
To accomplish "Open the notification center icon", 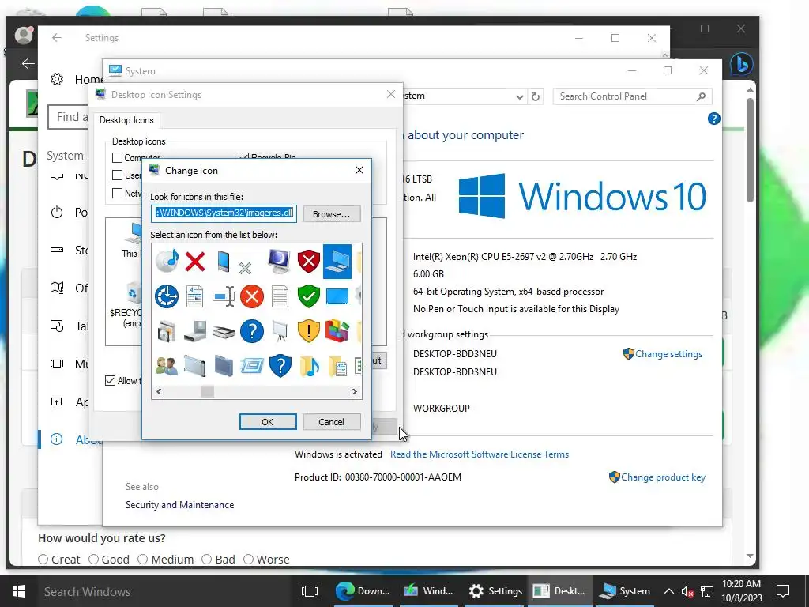I will 783,591.
